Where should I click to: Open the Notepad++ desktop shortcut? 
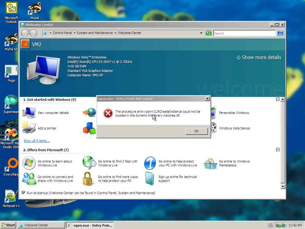tap(11, 198)
